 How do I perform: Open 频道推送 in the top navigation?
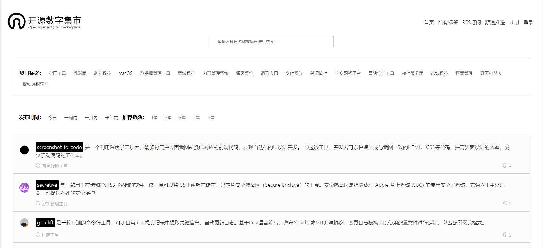tap(495, 22)
